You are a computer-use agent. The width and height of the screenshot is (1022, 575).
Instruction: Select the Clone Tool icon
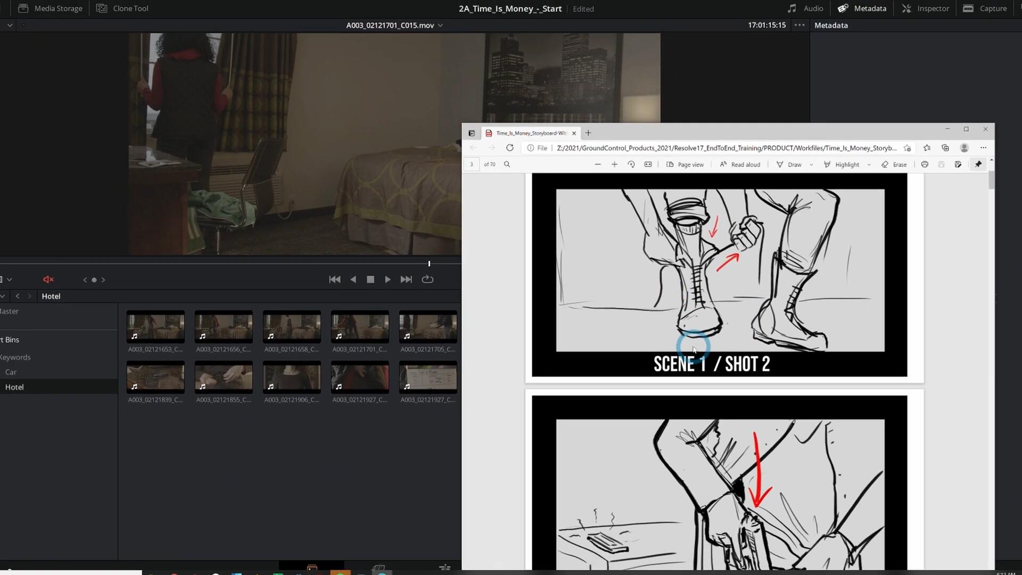tap(102, 8)
